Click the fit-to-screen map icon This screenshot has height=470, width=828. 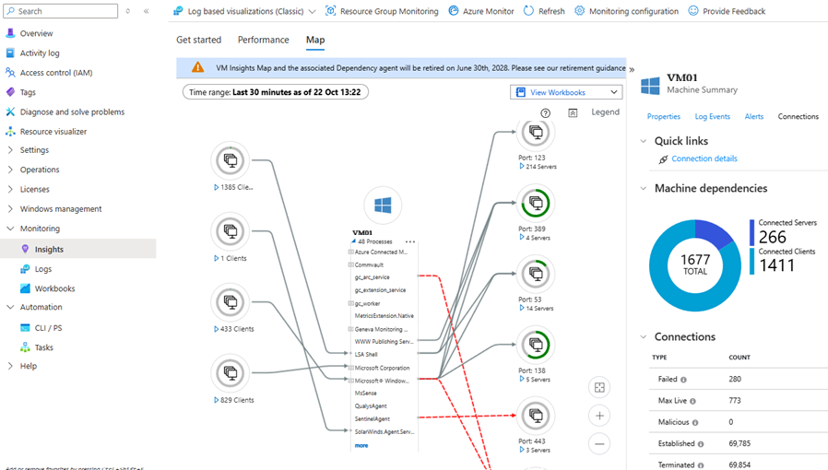pyautogui.click(x=599, y=388)
